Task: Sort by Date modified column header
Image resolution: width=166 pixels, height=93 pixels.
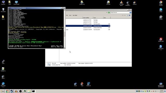Action: (88, 18)
